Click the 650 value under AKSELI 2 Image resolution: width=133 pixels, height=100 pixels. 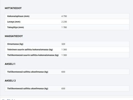(63, 88)
